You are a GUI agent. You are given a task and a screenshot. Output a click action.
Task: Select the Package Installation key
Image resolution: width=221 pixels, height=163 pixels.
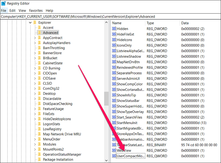tap(58, 160)
